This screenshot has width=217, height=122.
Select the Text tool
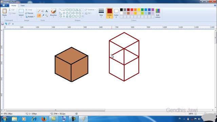(46, 11)
